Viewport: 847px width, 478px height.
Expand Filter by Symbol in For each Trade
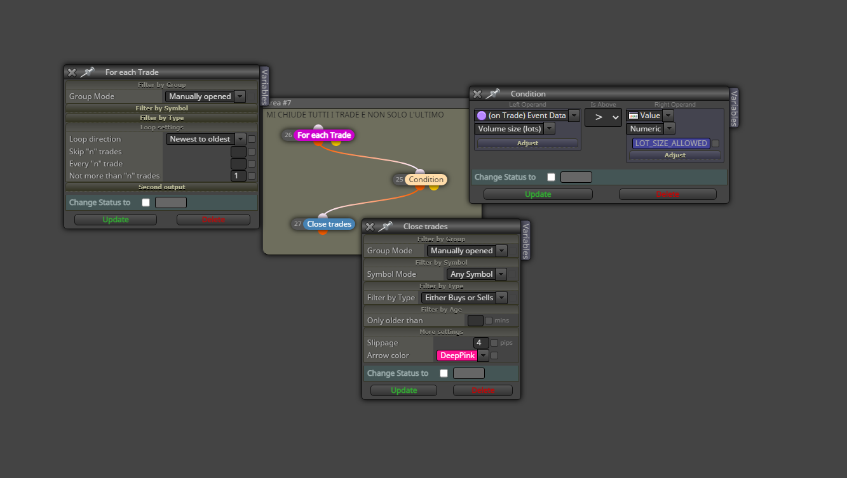(162, 109)
